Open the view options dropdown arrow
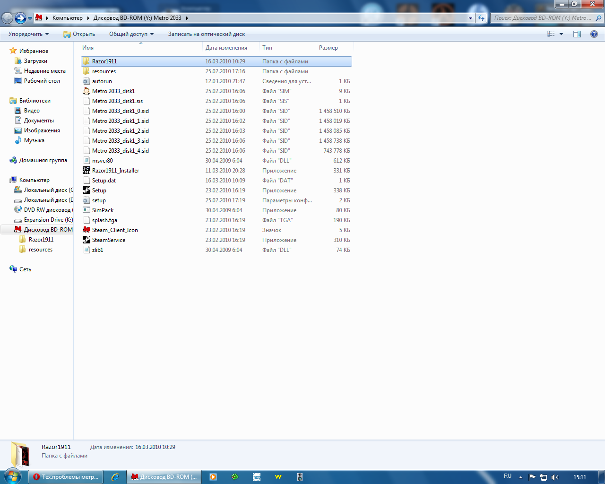Viewport: 605px width, 484px height. pos(562,34)
